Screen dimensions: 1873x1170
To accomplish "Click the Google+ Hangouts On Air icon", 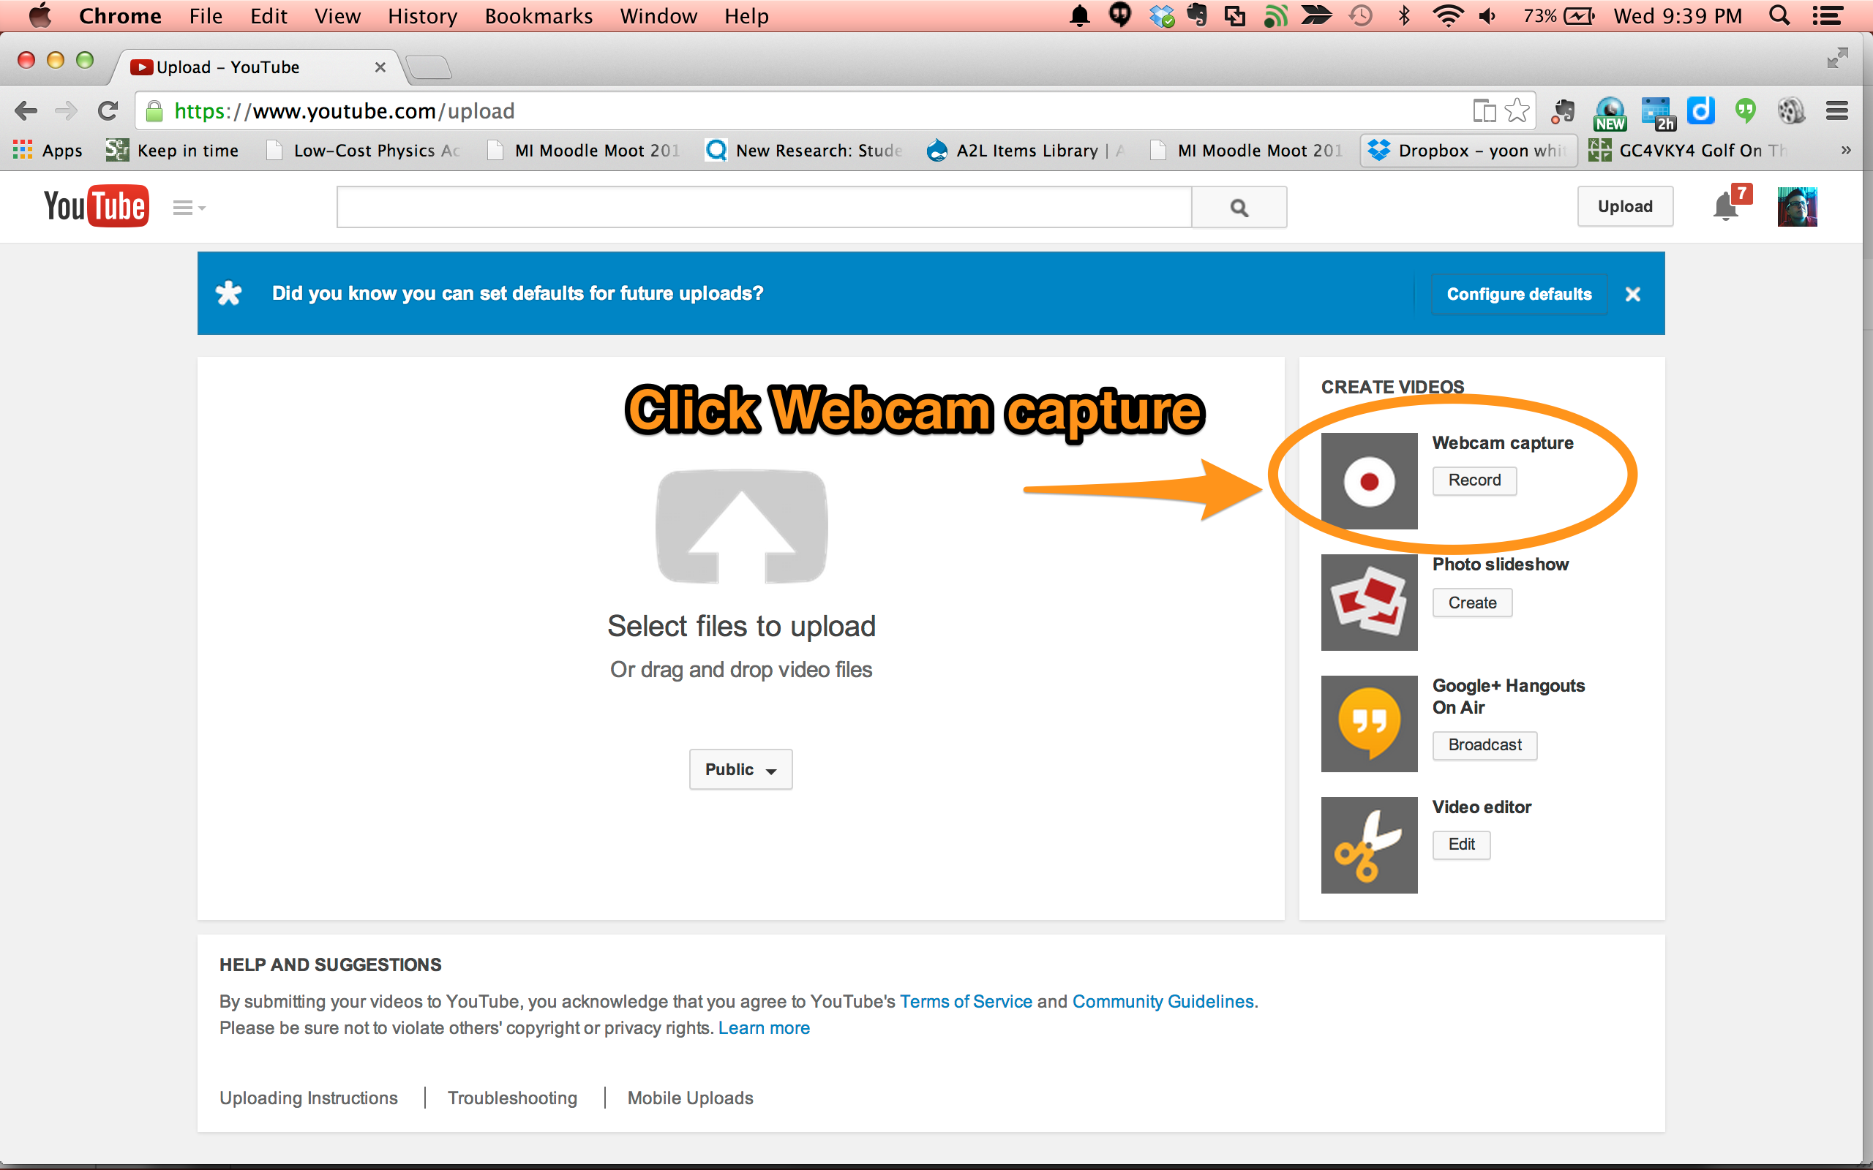I will click(x=1368, y=723).
